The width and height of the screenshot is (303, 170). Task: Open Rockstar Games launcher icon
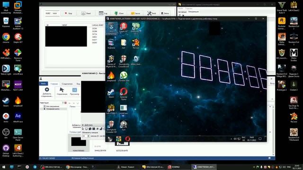coord(282,24)
